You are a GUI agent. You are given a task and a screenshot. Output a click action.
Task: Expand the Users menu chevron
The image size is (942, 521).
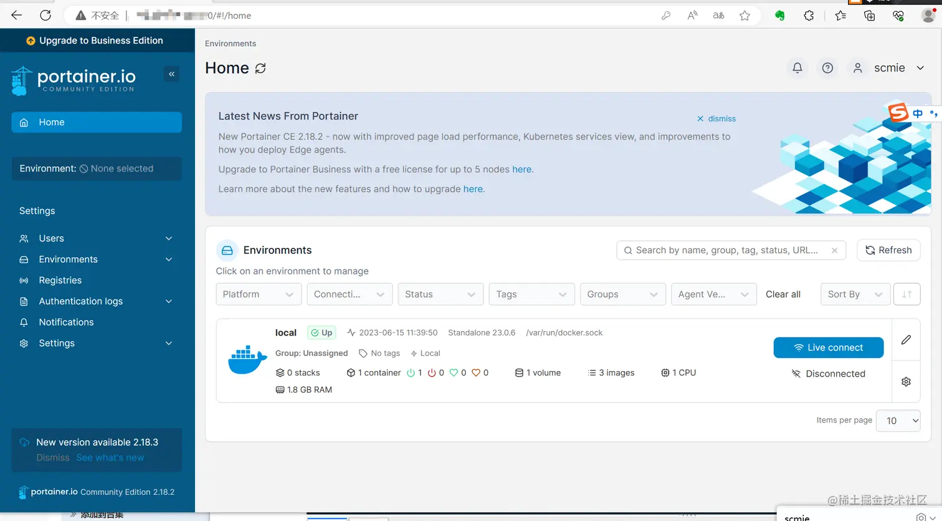[x=169, y=238]
